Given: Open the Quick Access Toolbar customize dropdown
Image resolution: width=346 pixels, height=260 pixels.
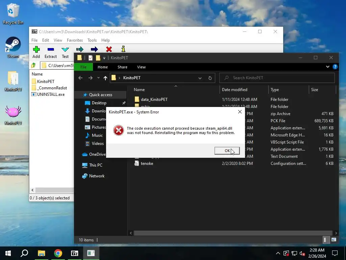Looking at the screenshot, I should point(104,58).
